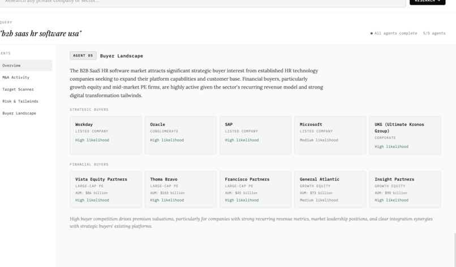Click 'AUM: $86 billion' on Vista card
Viewport: 456px width, 267px height.
[91, 192]
